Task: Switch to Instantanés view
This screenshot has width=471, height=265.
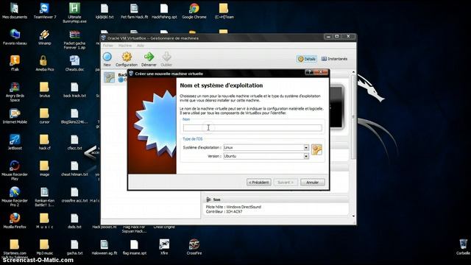Action: click(334, 59)
